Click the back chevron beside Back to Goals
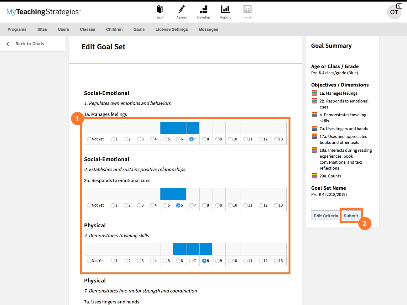Screen dimensions: 407x305 click(x=8, y=44)
